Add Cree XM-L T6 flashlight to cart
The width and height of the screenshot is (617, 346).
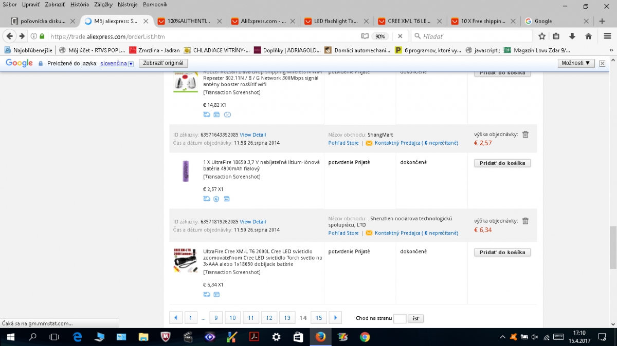point(502,252)
